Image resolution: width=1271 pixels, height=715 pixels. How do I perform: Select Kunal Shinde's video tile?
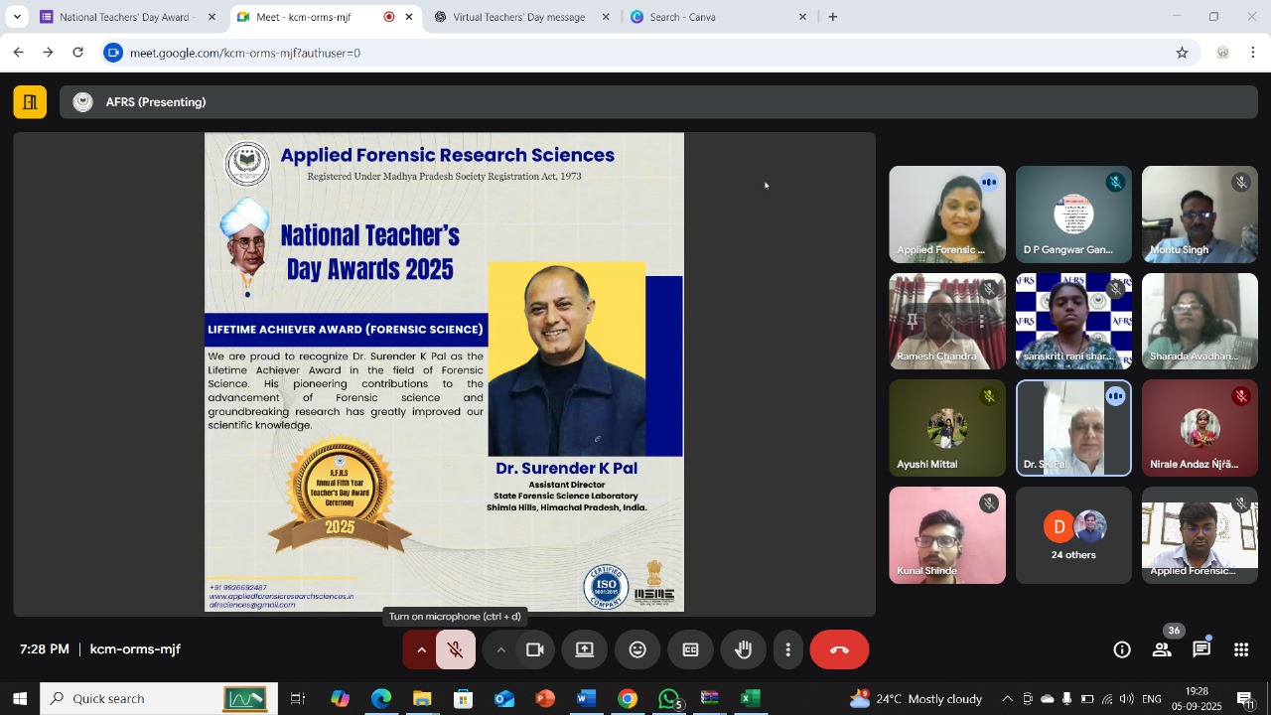point(947,535)
